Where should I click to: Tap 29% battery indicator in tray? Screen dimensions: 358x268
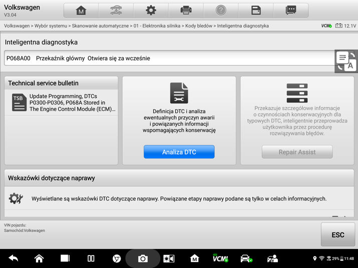(x=337, y=258)
